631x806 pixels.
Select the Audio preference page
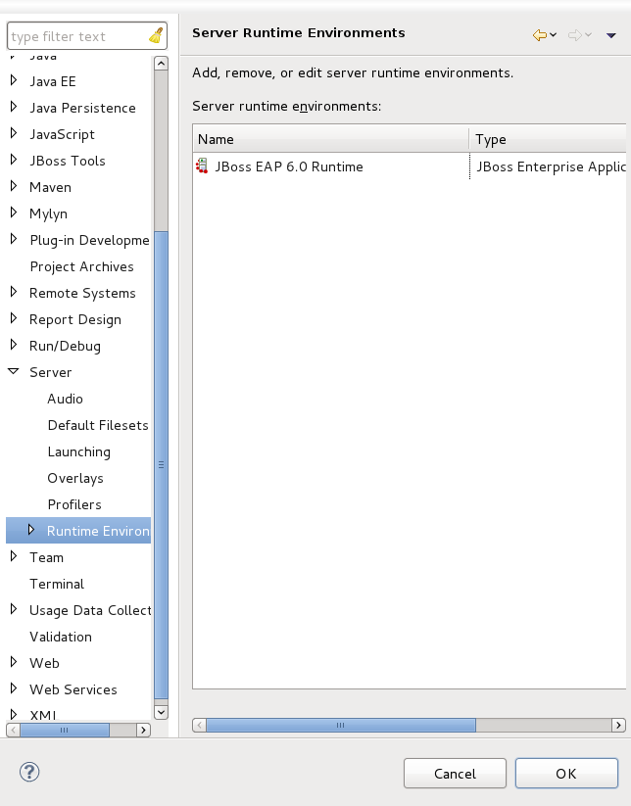click(65, 399)
